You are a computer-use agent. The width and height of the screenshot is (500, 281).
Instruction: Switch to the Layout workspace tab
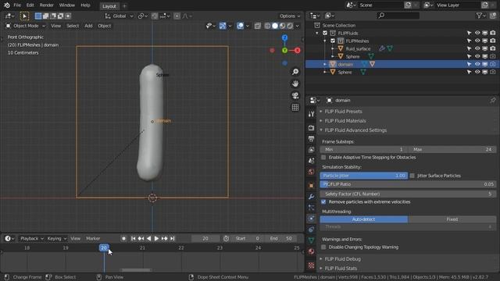[x=109, y=6]
